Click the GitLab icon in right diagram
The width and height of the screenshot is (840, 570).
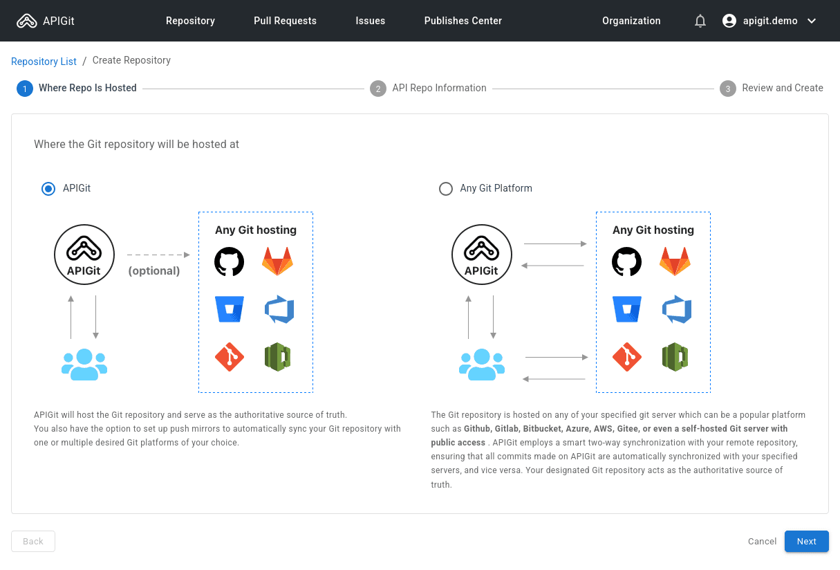(675, 262)
